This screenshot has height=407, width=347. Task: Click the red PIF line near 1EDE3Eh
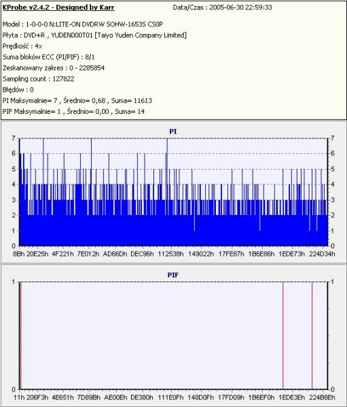tap(283, 335)
